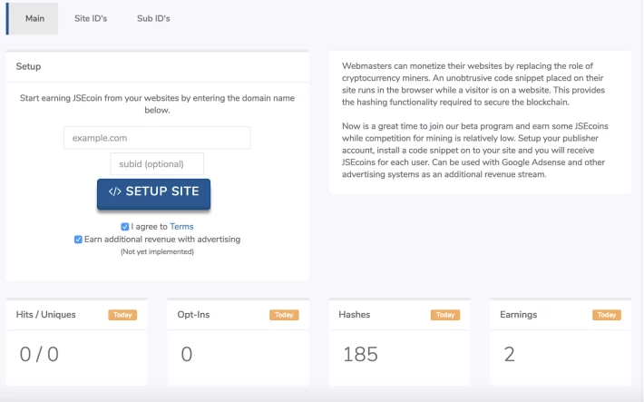Switch to the Site ID's tab
The width and height of the screenshot is (644, 402).
[x=91, y=18]
